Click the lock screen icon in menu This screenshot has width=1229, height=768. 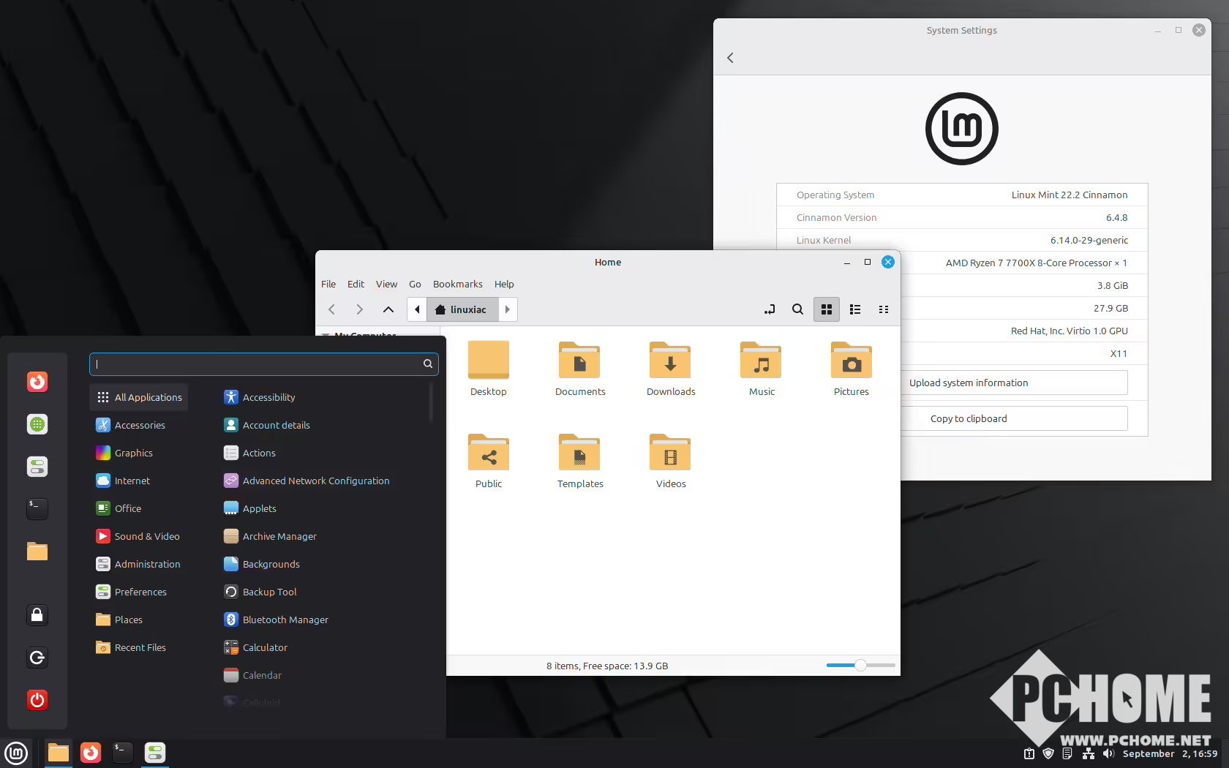(x=37, y=615)
